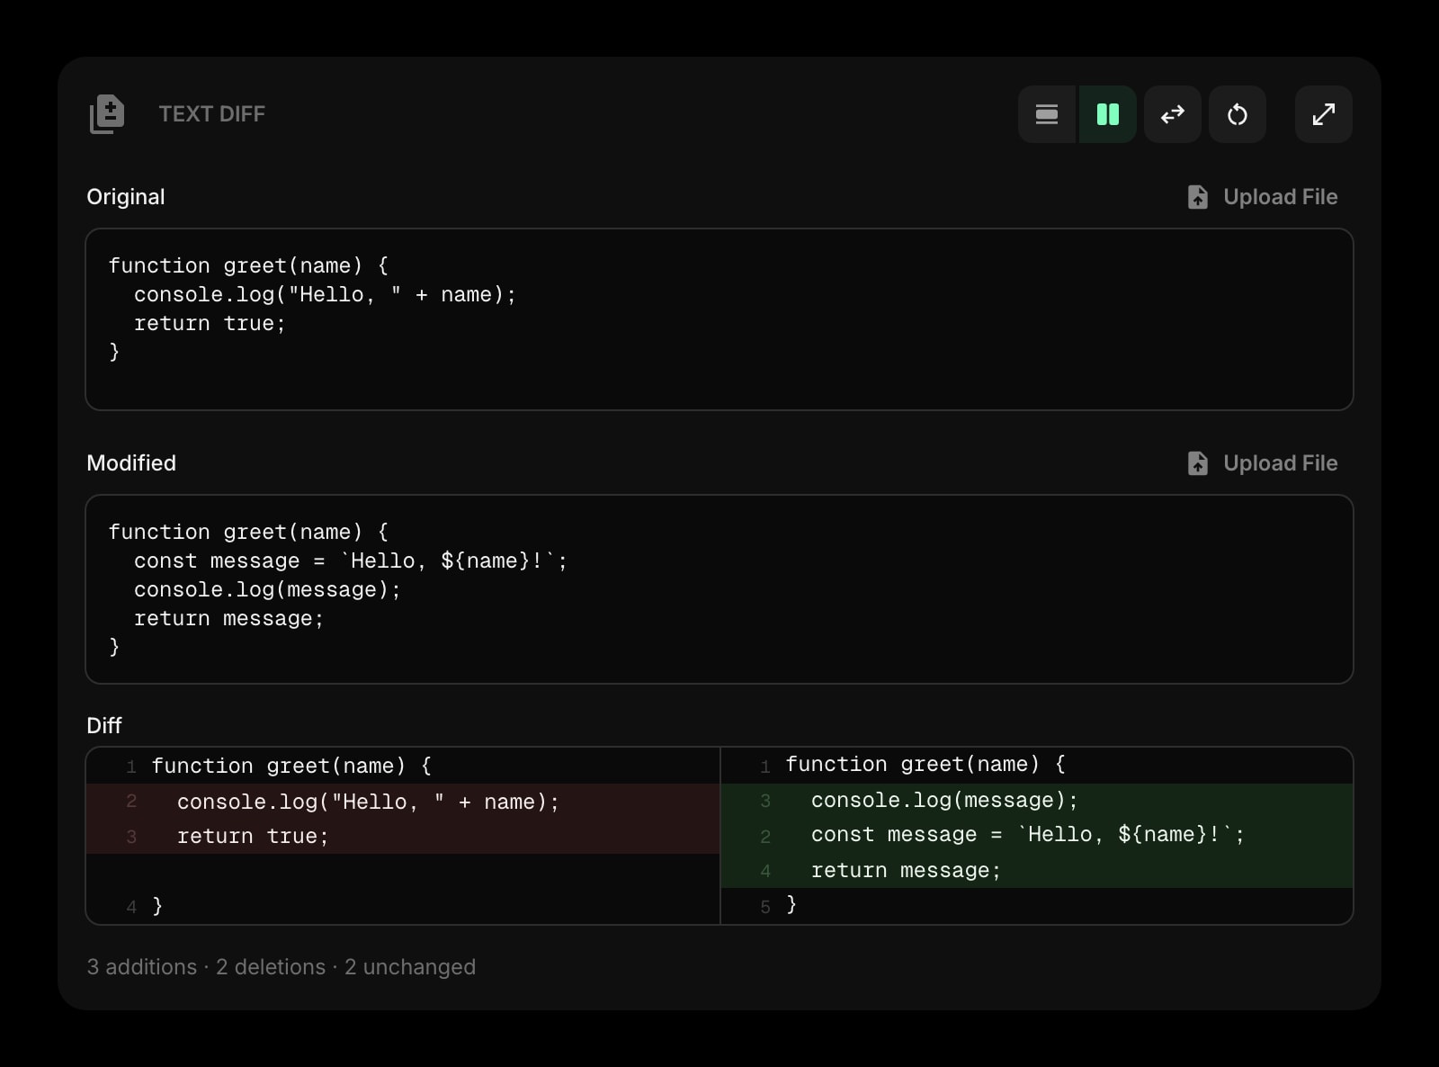
Task: Click the TEXT DIFF title
Action: pyautogui.click(x=211, y=114)
